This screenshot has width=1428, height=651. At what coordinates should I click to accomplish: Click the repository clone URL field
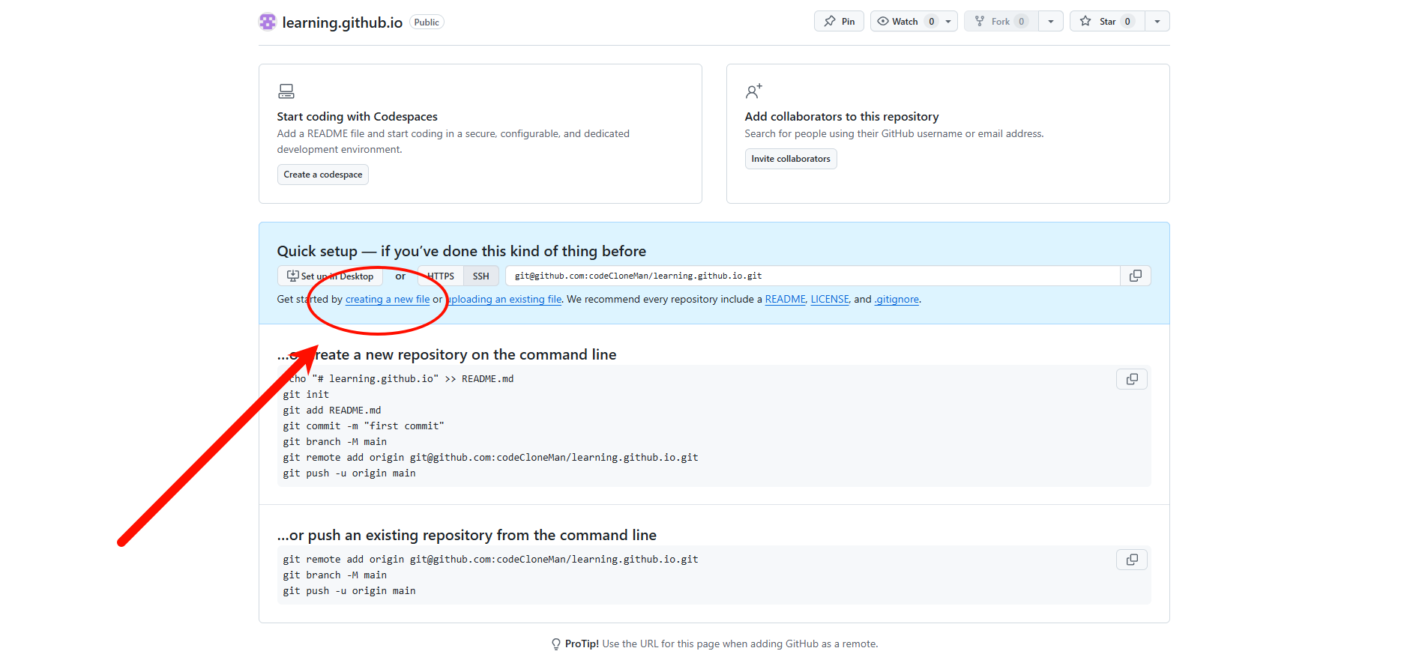coord(813,276)
